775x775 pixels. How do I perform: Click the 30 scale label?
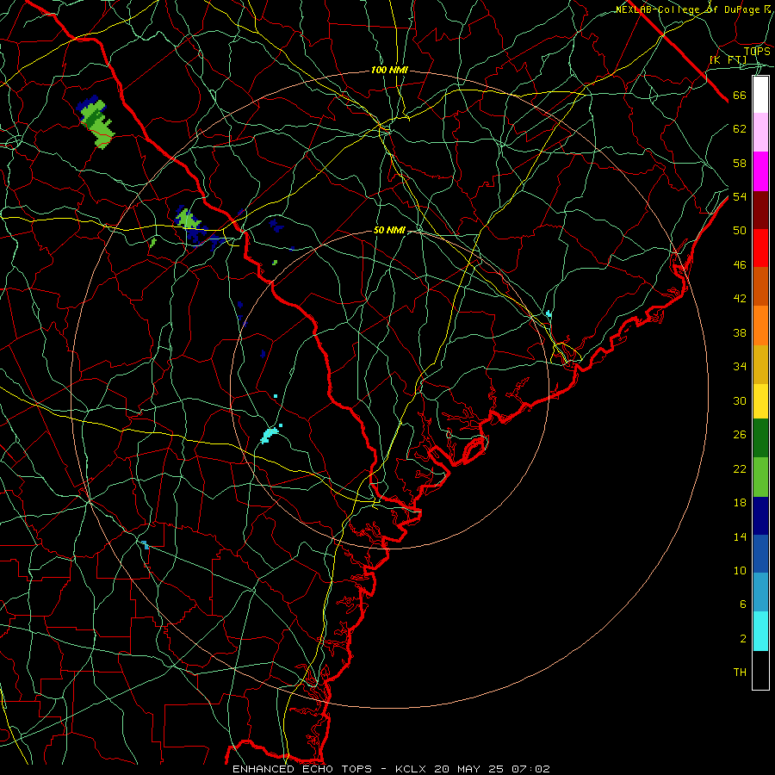pos(740,400)
